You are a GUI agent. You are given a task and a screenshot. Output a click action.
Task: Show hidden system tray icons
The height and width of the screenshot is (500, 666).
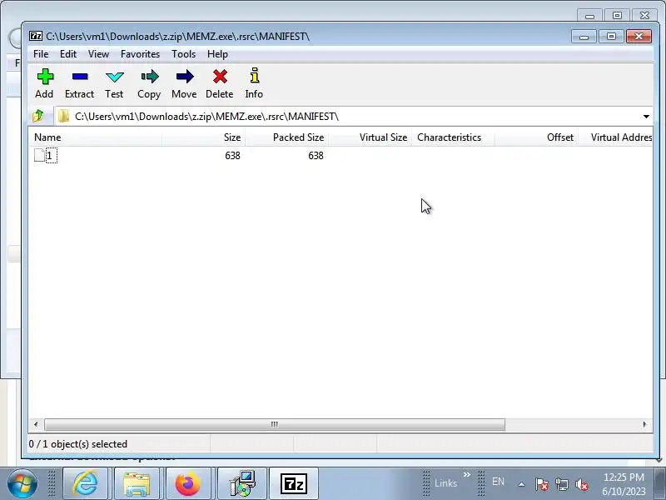pyautogui.click(x=522, y=484)
